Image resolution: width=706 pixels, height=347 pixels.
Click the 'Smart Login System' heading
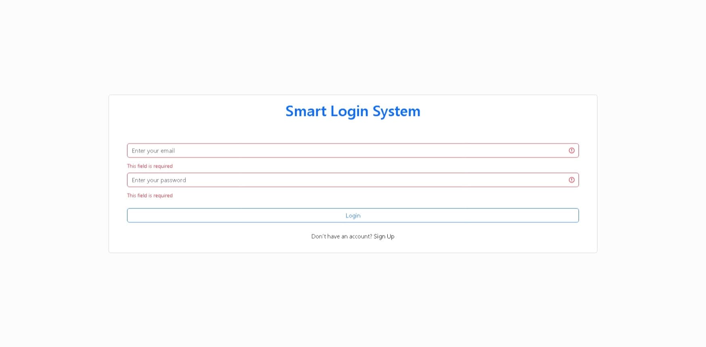pos(353,111)
